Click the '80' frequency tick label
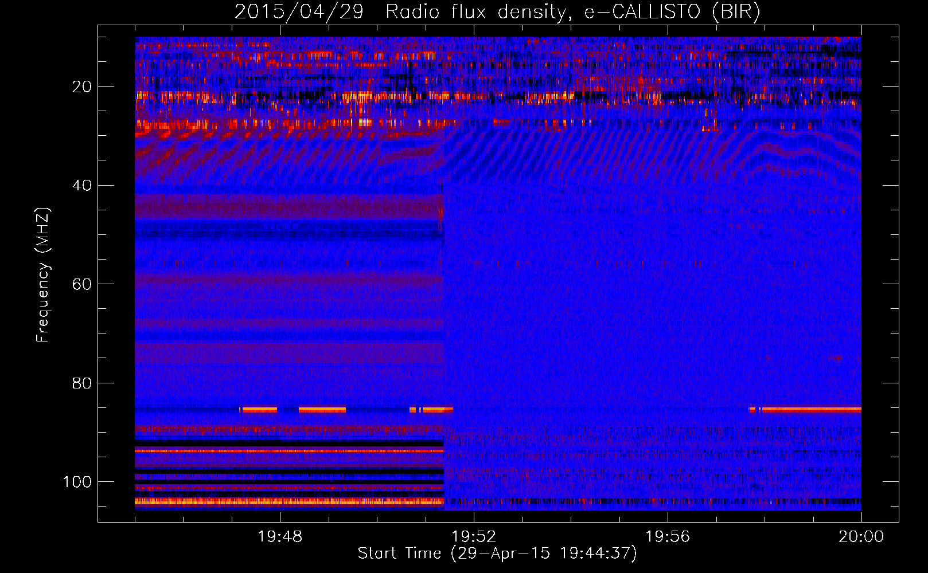The width and height of the screenshot is (928, 573). coord(82,383)
